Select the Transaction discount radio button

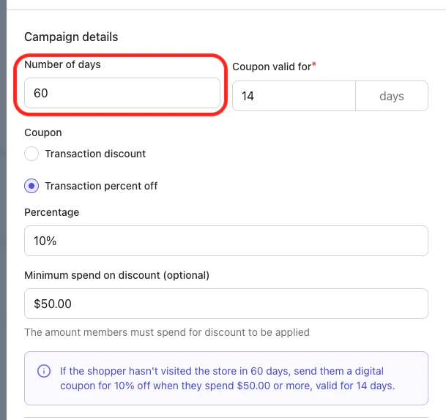pyautogui.click(x=31, y=154)
